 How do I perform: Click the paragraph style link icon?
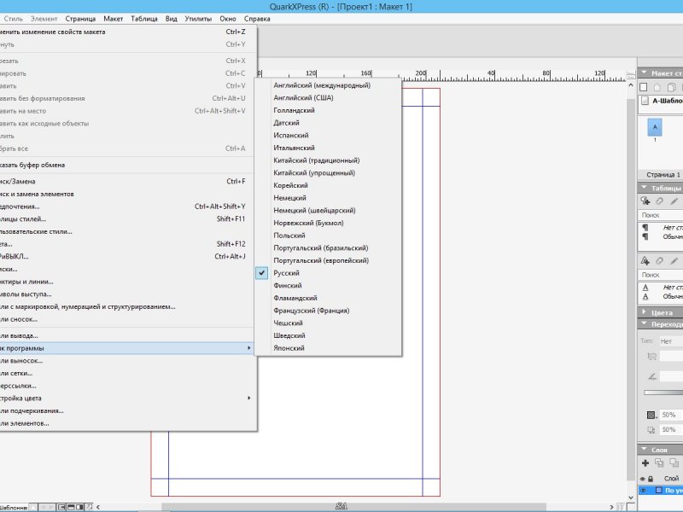(x=659, y=201)
